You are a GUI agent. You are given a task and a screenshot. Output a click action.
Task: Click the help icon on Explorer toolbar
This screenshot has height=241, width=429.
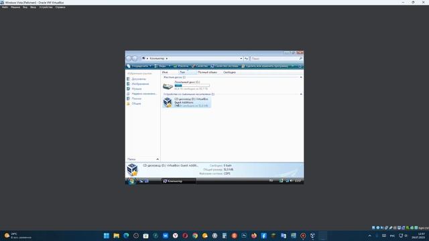(x=300, y=66)
